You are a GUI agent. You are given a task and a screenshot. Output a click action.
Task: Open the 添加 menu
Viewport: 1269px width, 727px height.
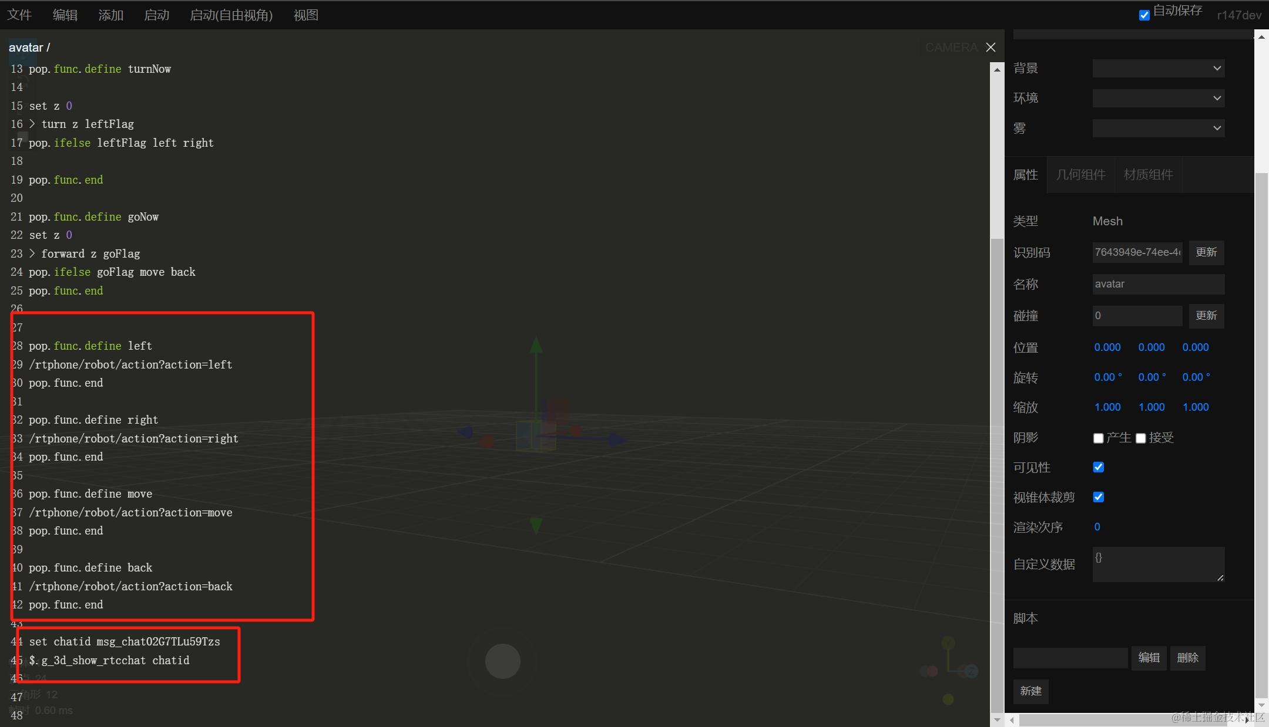[111, 15]
